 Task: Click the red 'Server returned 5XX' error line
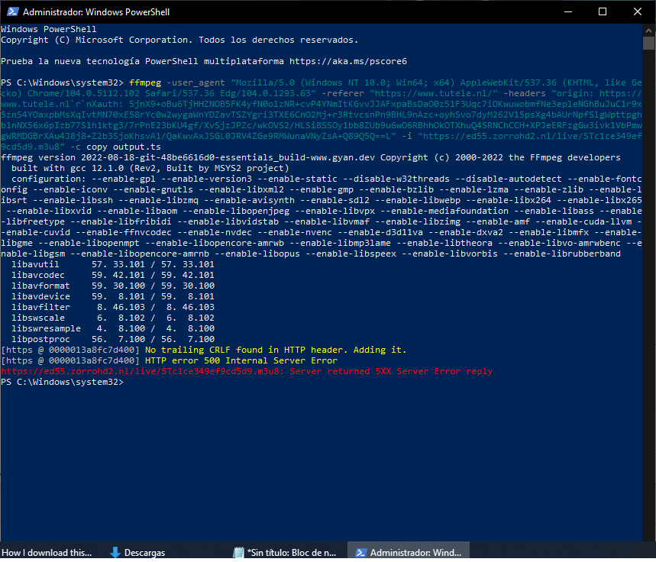pos(247,372)
